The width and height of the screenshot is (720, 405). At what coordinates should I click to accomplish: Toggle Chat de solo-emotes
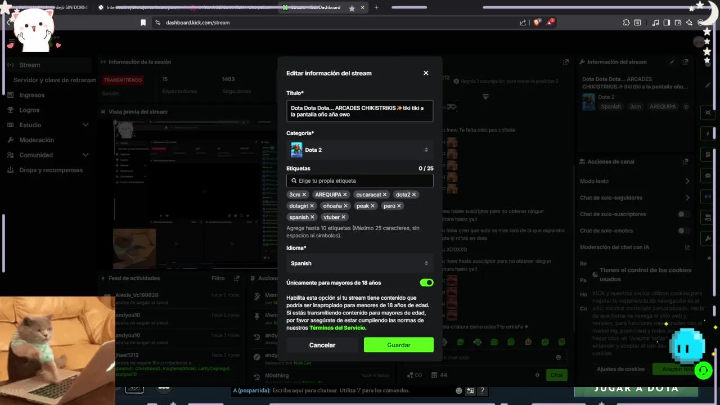pos(684,231)
